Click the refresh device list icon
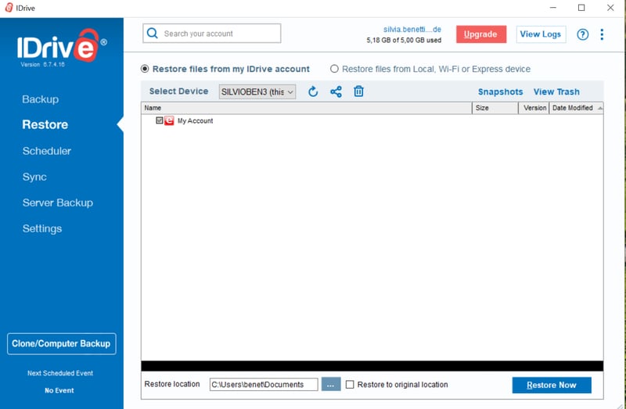This screenshot has height=409, width=626. tap(313, 91)
